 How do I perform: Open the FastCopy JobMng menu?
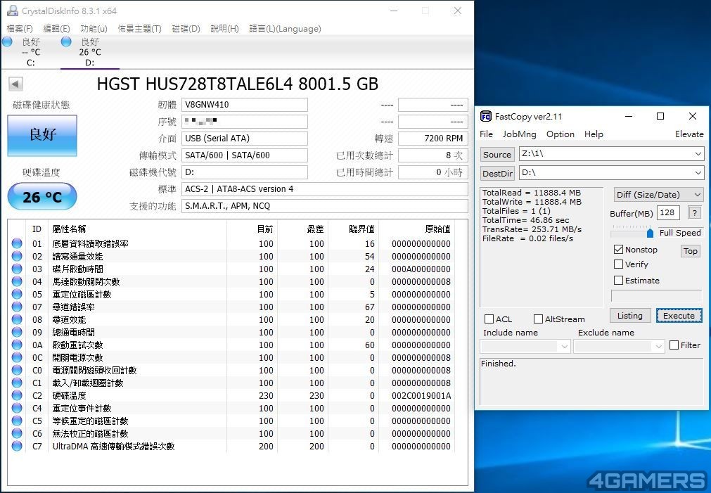(519, 134)
